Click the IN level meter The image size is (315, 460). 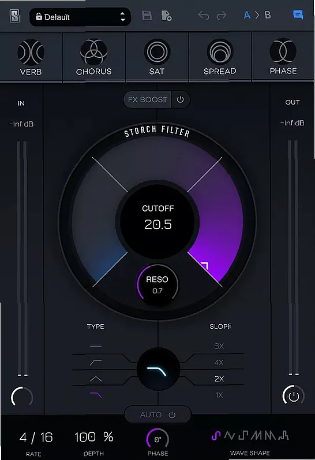coord(22,259)
